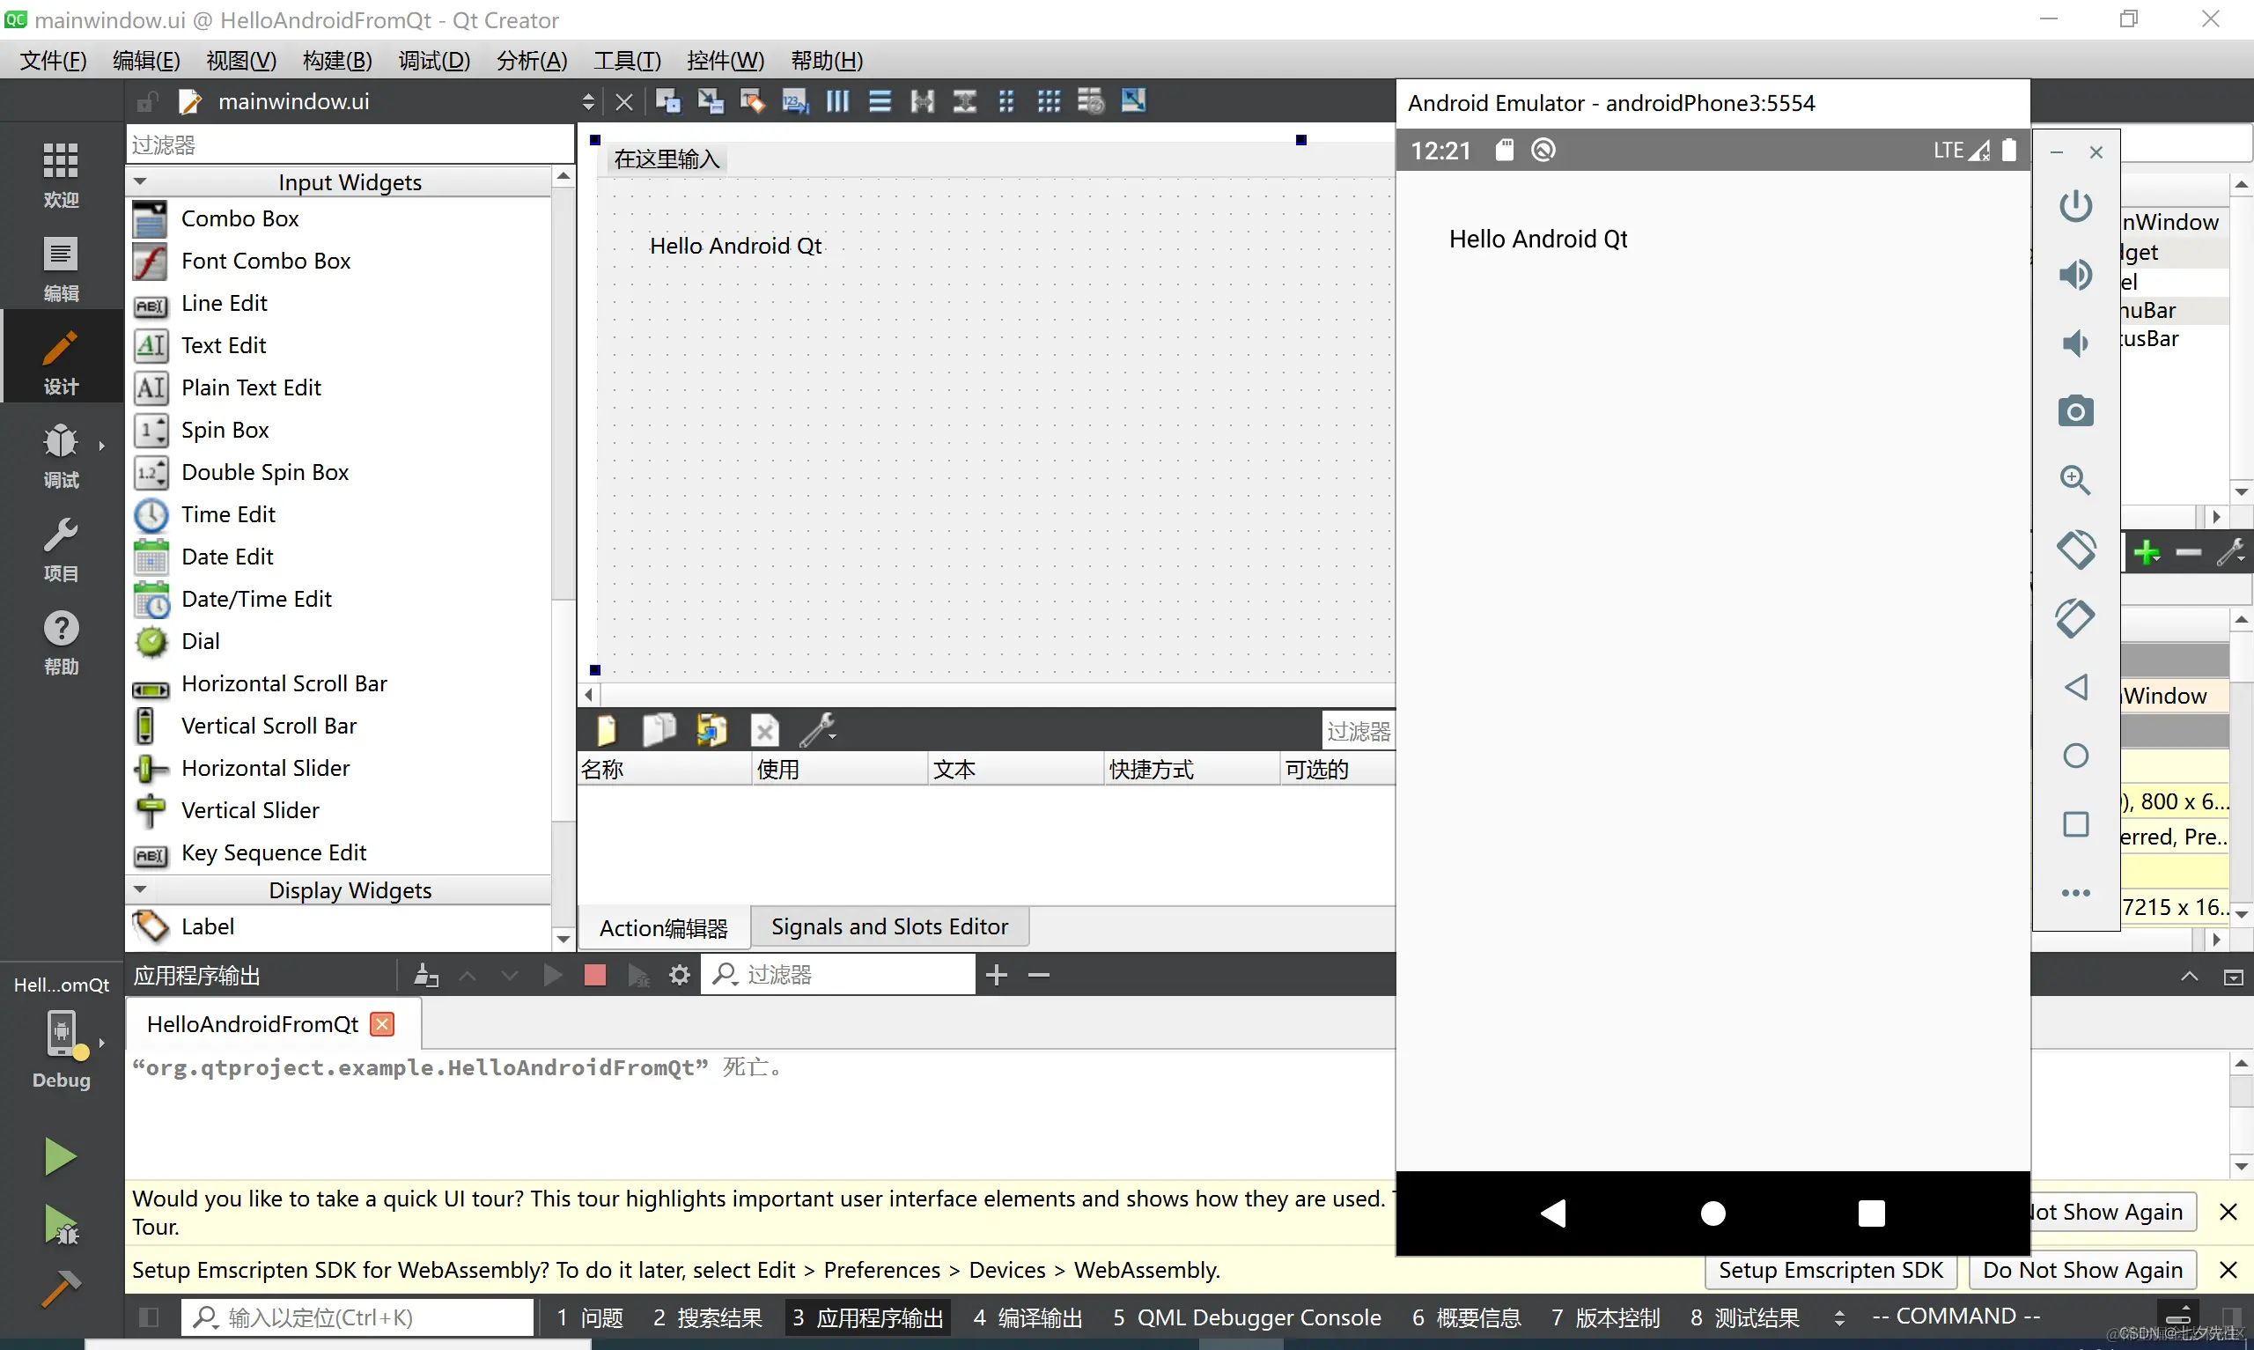The image size is (2254, 1350).
Task: Switch to Signals and Slots Editor tab
Action: 888,926
